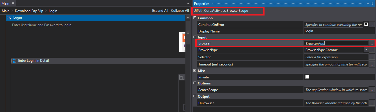
Task: Toggle the Private checkbox
Action: click(x=307, y=77)
